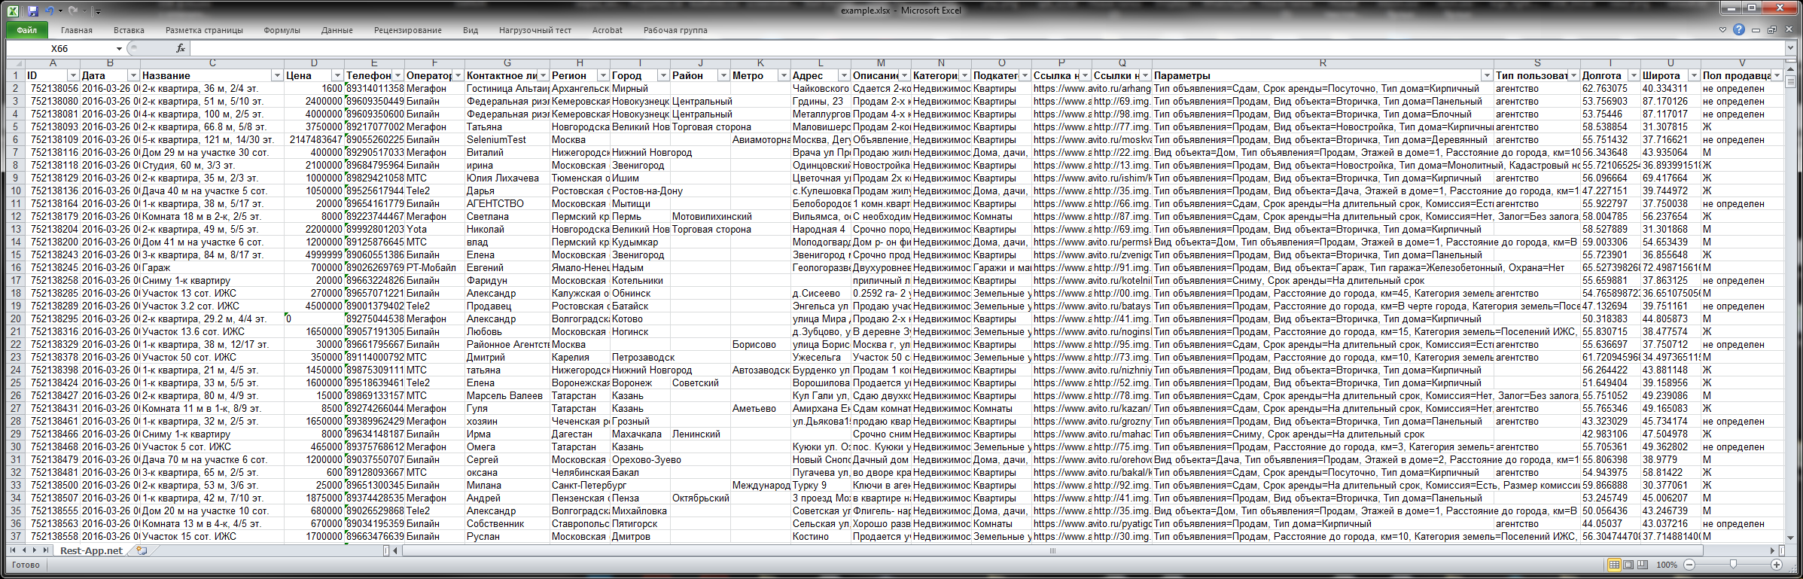This screenshot has width=1803, height=579.
Task: Zoom out with the minus button
Action: point(1689,565)
